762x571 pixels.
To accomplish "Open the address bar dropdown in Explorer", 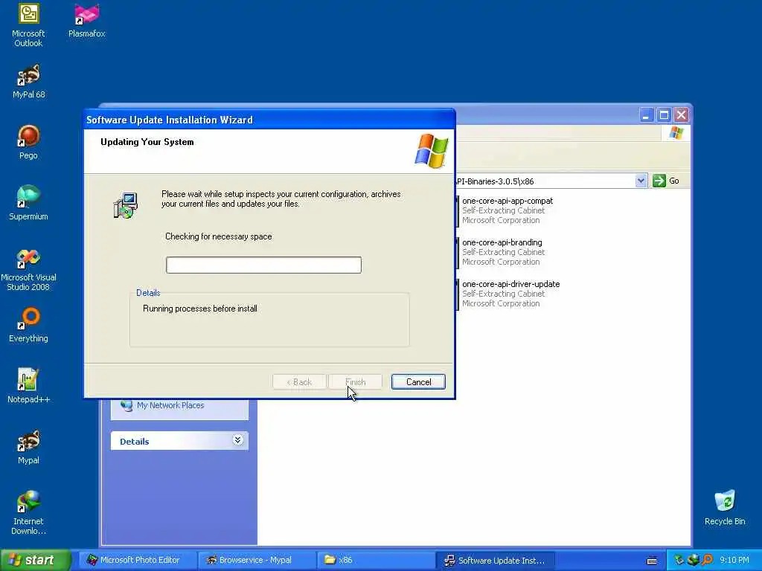I will click(641, 181).
